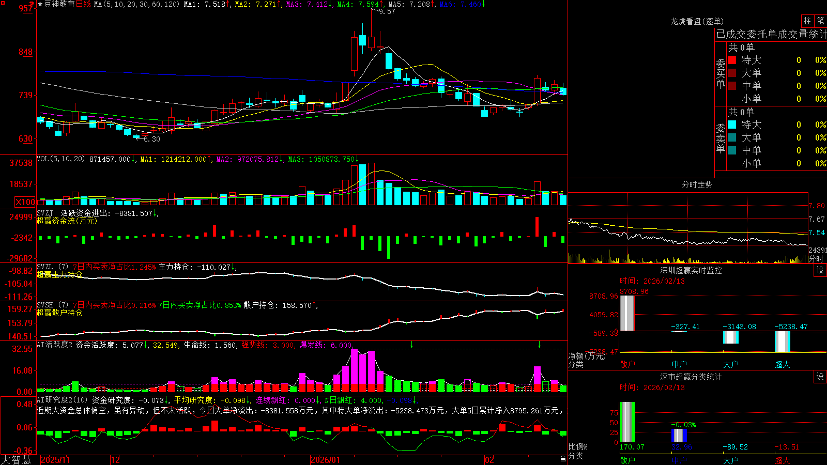Click the -89.52 大户 percentage value
Viewport: 827px width, 465px height.
tap(735, 447)
